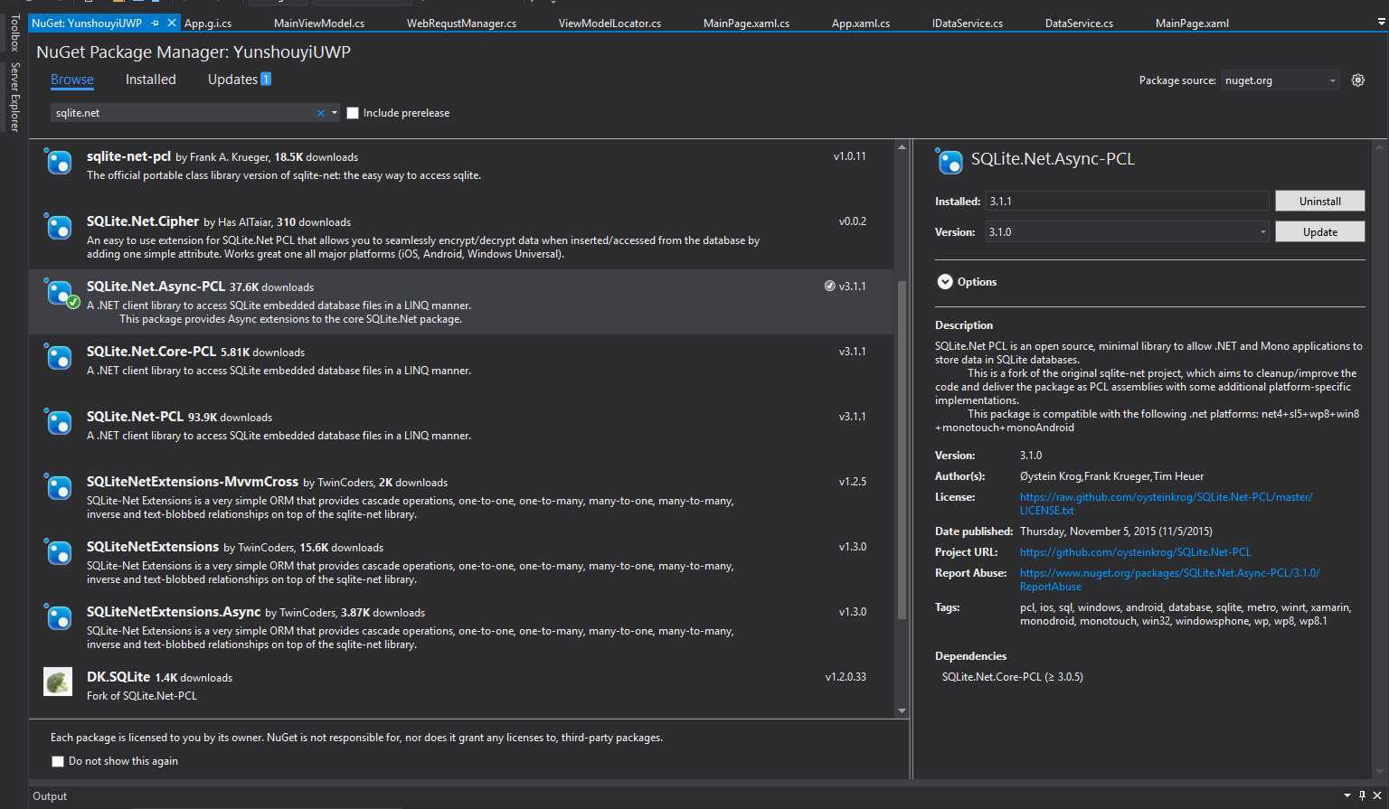
Task: Close the NuGet: YunshouyiUWP tab
Action: pyautogui.click(x=172, y=23)
